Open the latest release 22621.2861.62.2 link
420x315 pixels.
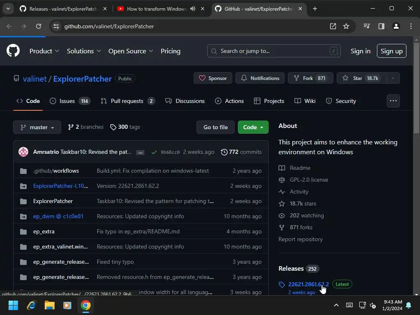308,284
